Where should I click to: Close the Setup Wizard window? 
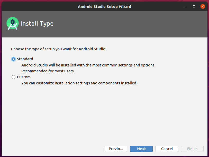pos(203,6)
